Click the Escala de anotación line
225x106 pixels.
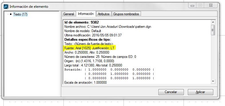click(85, 83)
